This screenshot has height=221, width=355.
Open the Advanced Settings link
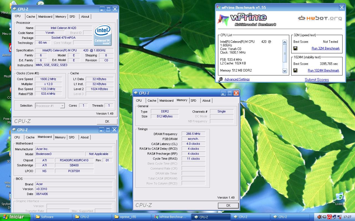[x=237, y=79]
